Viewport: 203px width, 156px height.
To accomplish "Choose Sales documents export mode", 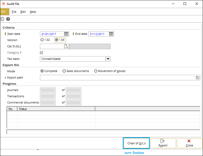I will (x=64, y=71).
